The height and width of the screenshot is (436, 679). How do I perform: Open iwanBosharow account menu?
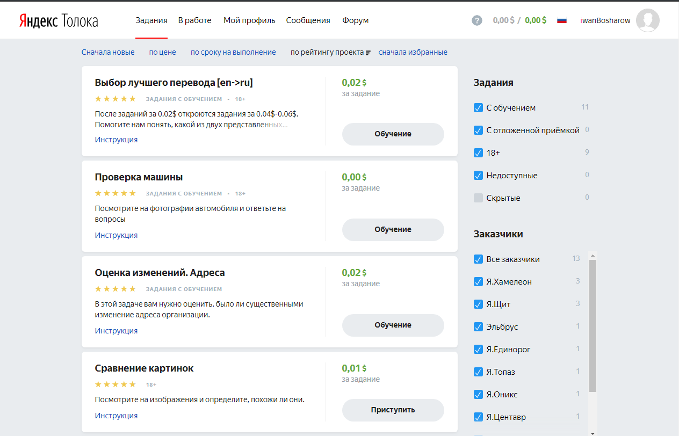point(605,20)
